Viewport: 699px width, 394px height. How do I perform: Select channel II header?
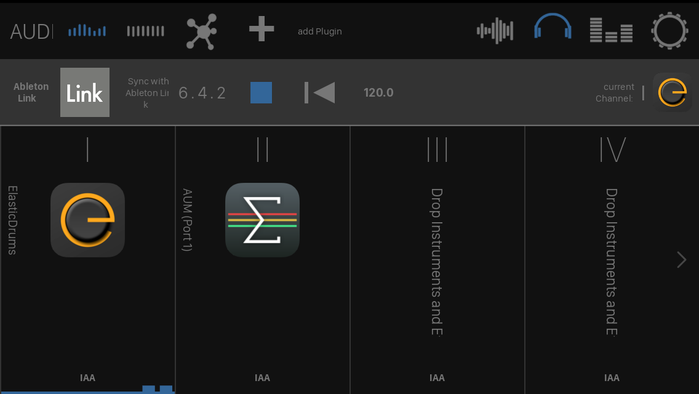263,149
